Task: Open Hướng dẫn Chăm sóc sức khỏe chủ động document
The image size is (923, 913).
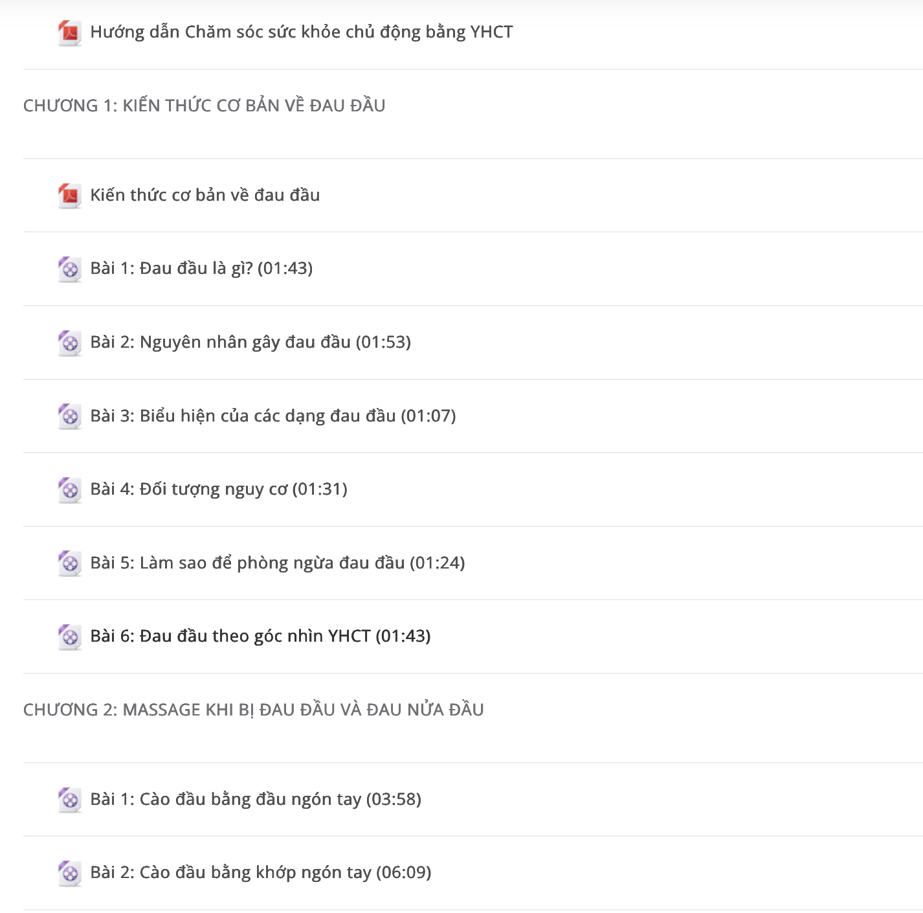Action: 302,32
